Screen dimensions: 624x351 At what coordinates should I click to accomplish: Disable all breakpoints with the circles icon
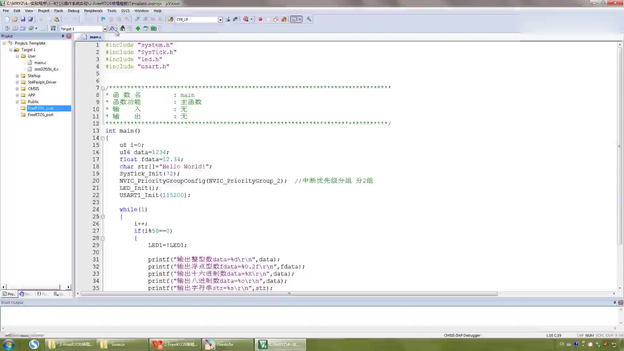(x=276, y=19)
